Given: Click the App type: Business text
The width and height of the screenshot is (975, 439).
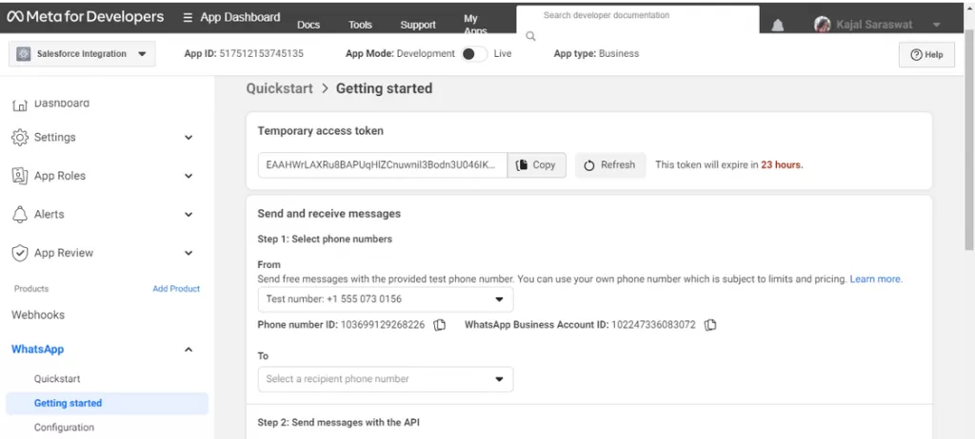Looking at the screenshot, I should pos(596,53).
